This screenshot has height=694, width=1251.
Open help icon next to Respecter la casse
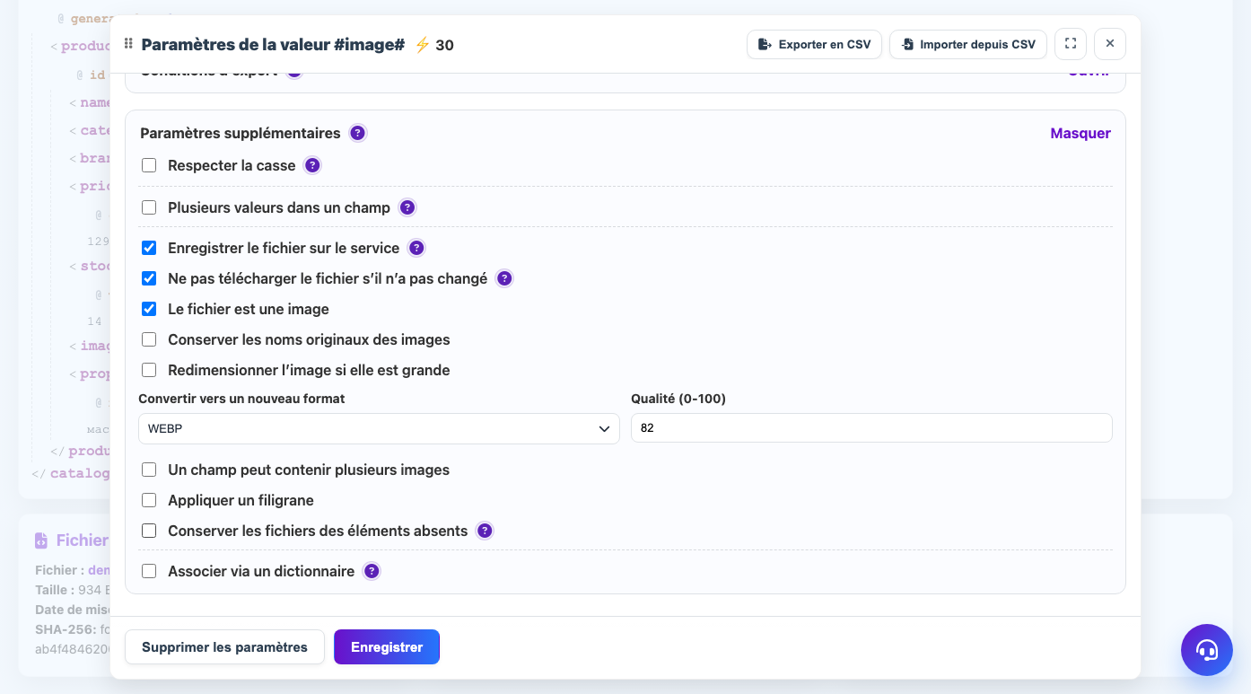(x=312, y=165)
